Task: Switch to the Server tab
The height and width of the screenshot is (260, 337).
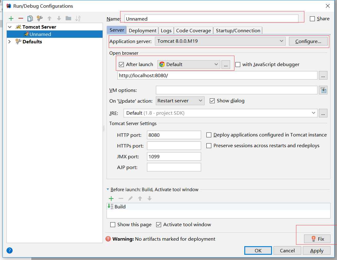Action: pos(117,30)
